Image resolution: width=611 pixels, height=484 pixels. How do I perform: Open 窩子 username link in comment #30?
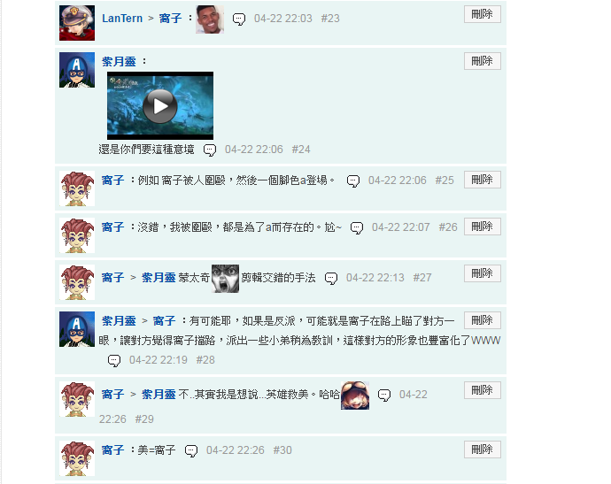[112, 450]
